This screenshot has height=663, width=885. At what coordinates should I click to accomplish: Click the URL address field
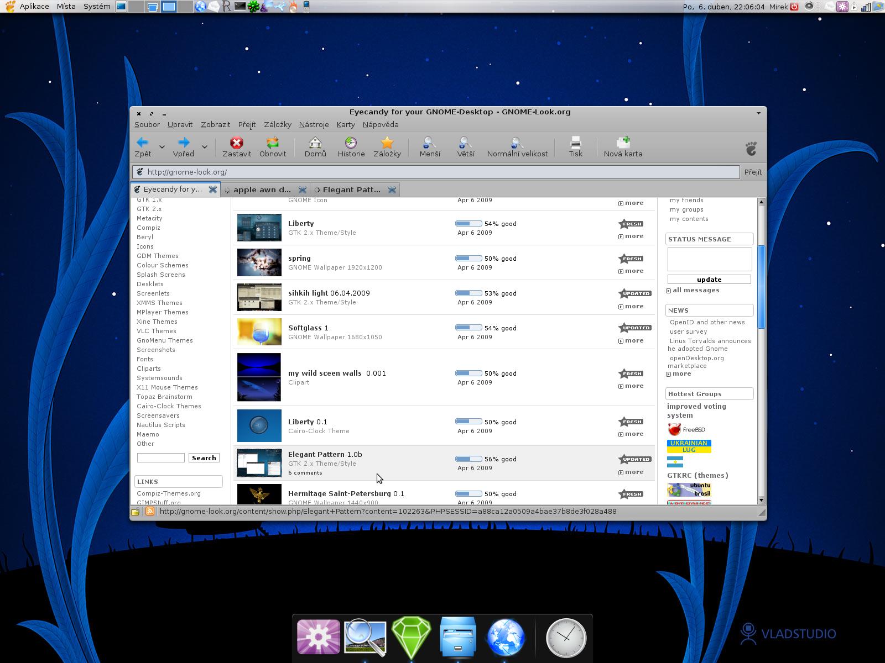click(436, 172)
